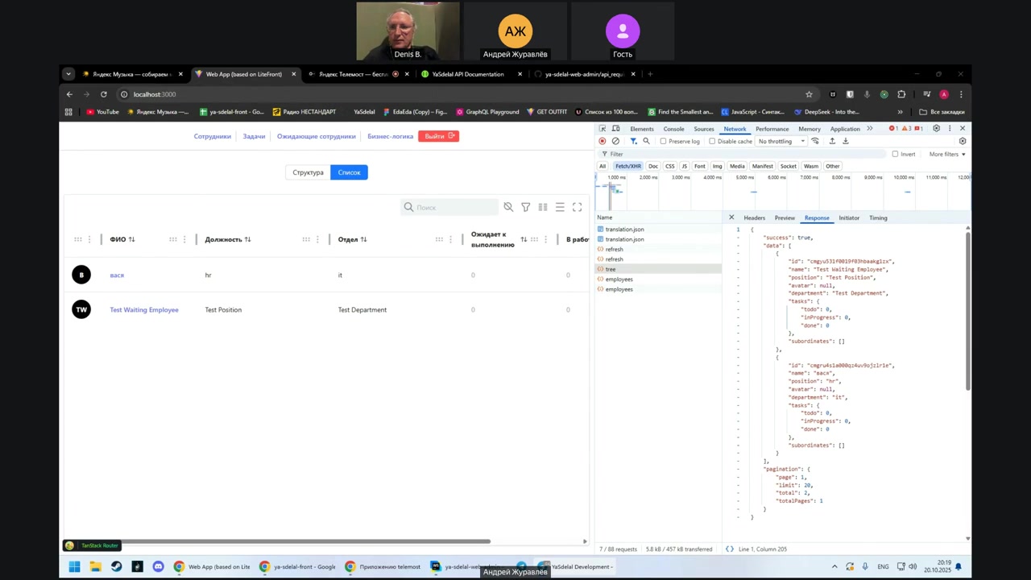Toggle device toolbar icon in DevTools

click(616, 129)
